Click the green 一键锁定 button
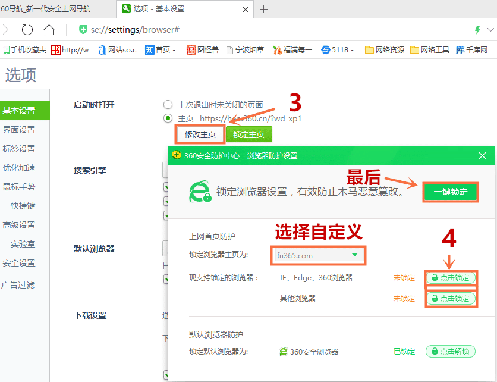Image resolution: width=497 pixels, height=382 pixels. (450, 192)
